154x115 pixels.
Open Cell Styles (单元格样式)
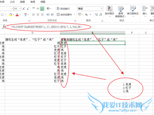133,11
